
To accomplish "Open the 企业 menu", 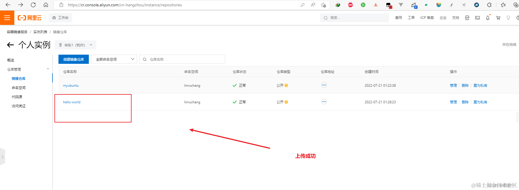I will (443, 18).
